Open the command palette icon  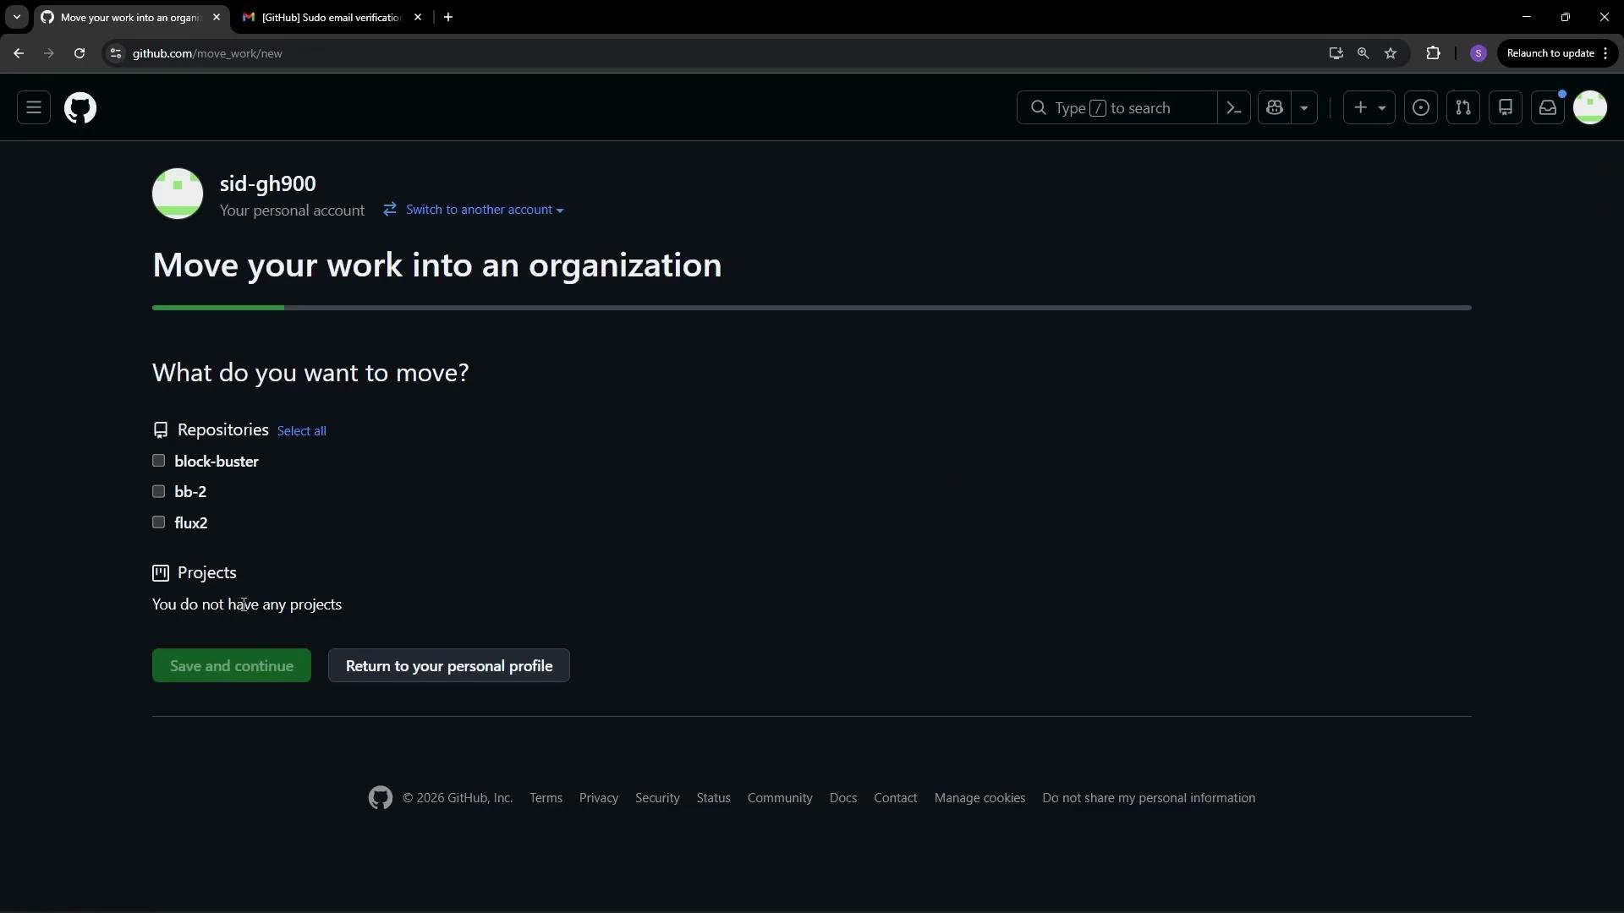(x=1234, y=108)
